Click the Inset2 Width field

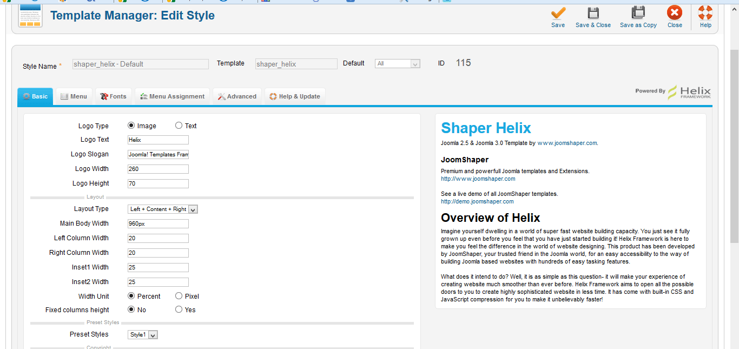point(158,282)
